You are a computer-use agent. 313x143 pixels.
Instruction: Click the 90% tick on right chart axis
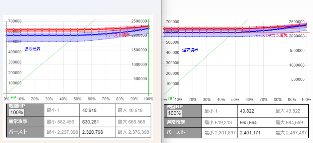click(292, 100)
